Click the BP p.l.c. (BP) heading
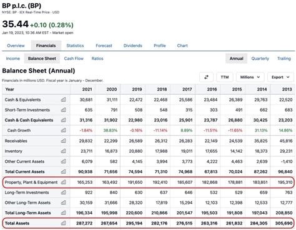The image size is (296, 230). coord(22,6)
